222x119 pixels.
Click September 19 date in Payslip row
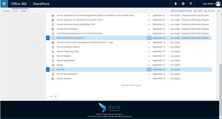(159, 65)
